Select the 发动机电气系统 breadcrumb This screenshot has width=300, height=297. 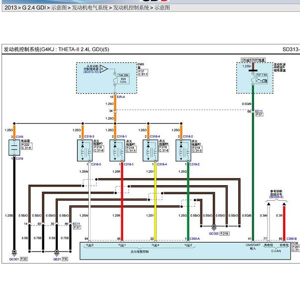tap(90, 7)
